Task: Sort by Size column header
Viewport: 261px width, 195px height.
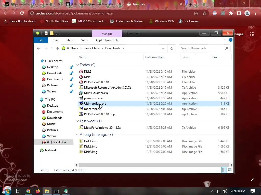Action: point(215,57)
